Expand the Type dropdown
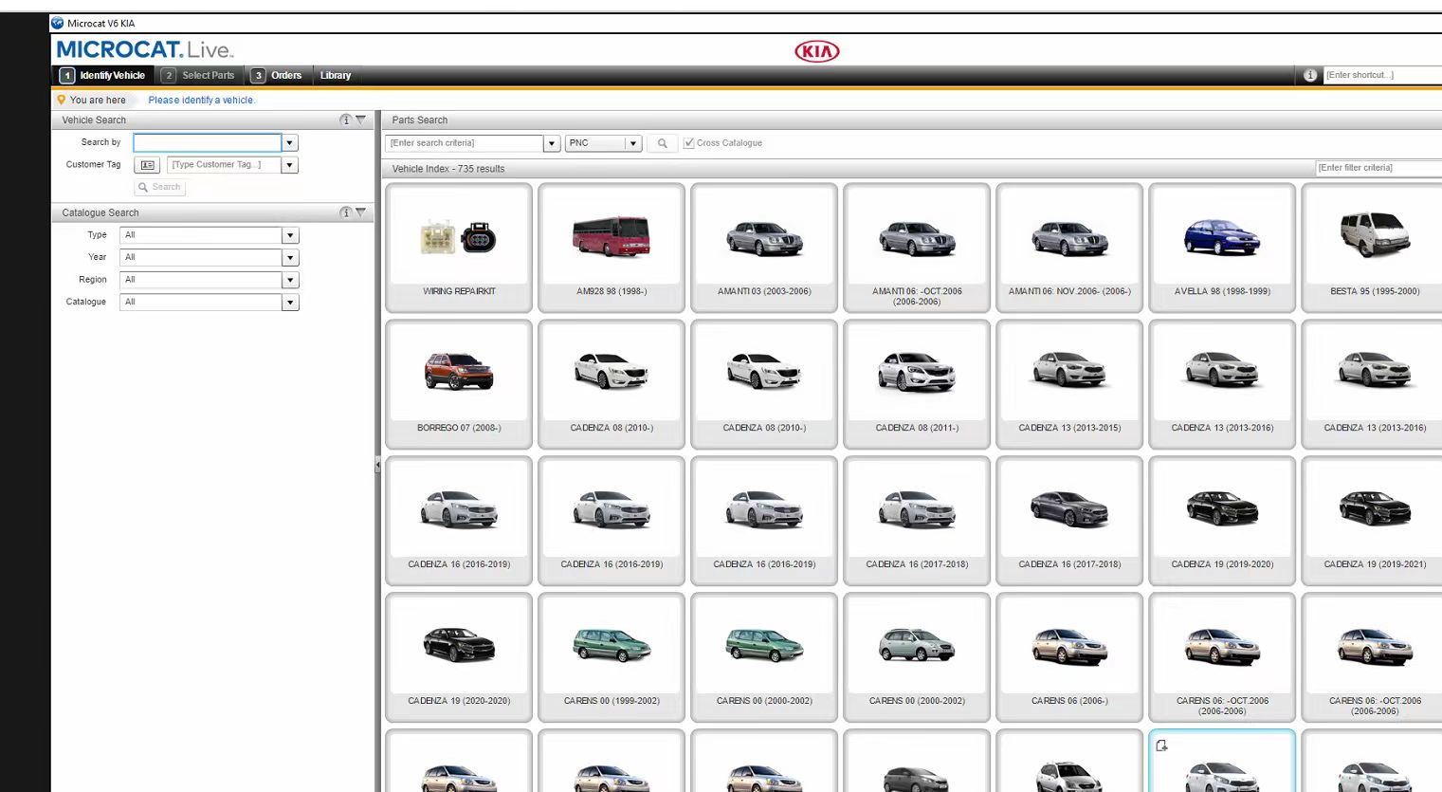 pos(291,235)
